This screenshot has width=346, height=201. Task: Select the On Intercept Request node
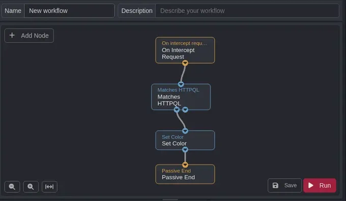[x=185, y=50]
